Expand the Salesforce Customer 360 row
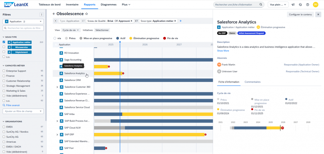 coord(57,87)
